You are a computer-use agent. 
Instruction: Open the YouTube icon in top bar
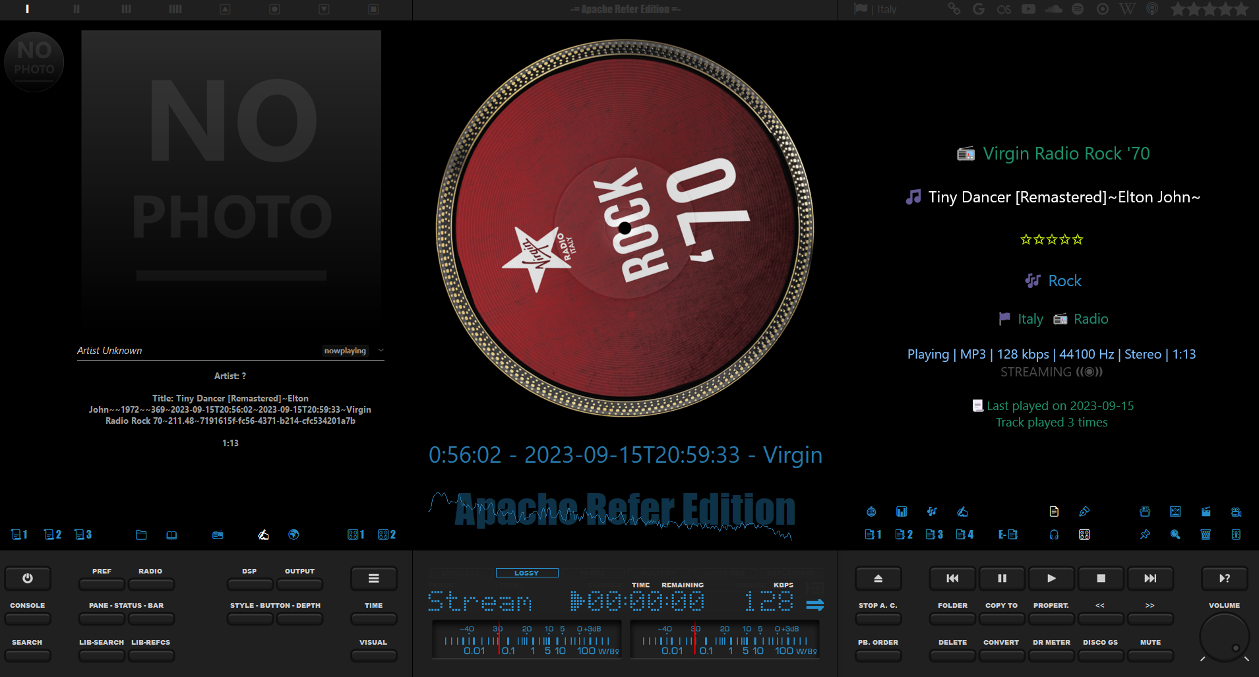(1028, 9)
